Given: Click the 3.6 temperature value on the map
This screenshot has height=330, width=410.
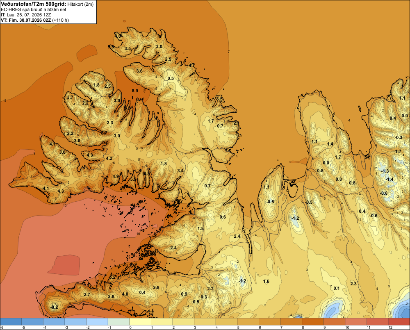Looking at the screenshot, I should click(139, 71).
